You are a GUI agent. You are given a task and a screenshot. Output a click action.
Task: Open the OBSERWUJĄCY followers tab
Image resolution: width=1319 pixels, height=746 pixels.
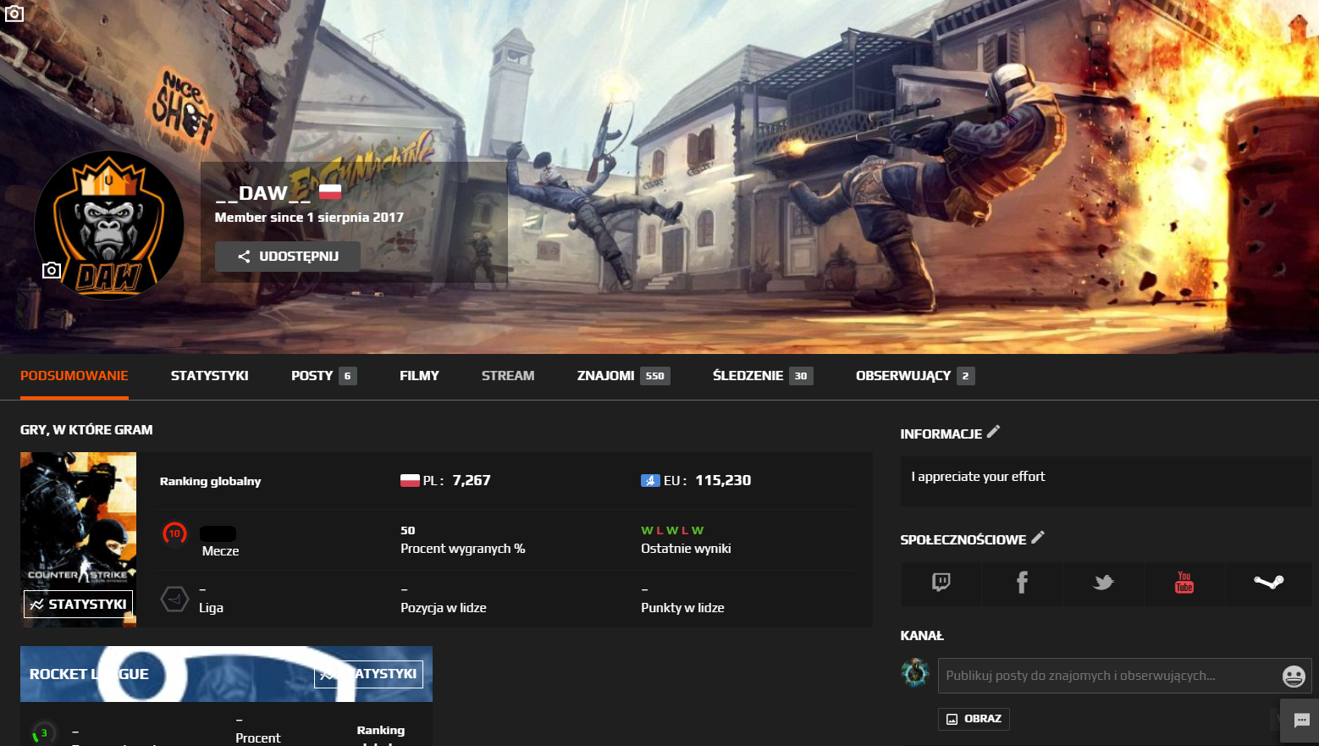coord(915,376)
